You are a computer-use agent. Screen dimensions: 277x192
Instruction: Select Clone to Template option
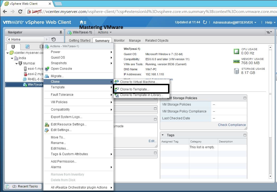pyautogui.click(x=142, y=89)
